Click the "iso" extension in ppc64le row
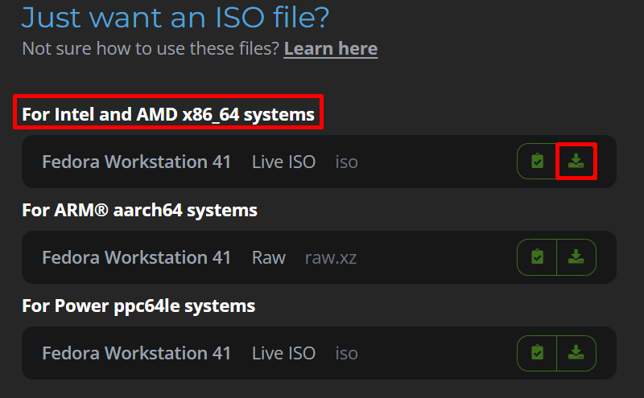Viewport: 644px width, 398px height. 347,354
